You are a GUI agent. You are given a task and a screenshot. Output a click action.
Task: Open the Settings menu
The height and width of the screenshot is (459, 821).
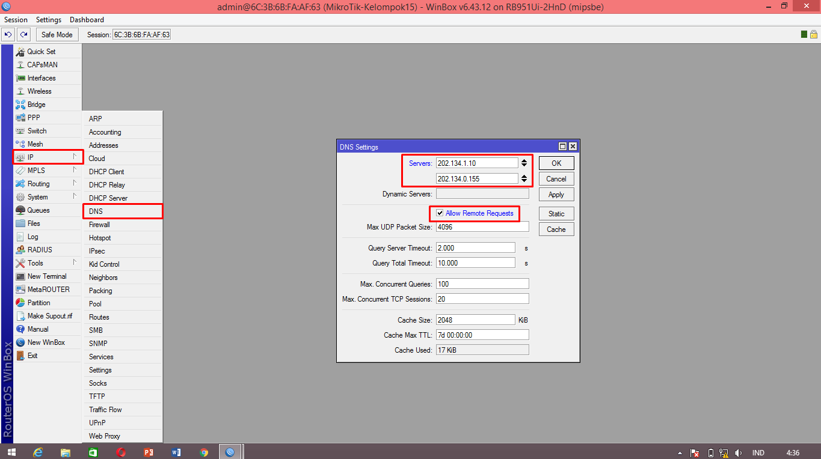point(49,20)
